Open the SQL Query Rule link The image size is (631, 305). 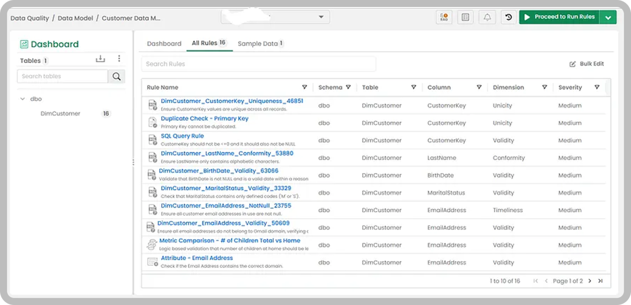182,136
